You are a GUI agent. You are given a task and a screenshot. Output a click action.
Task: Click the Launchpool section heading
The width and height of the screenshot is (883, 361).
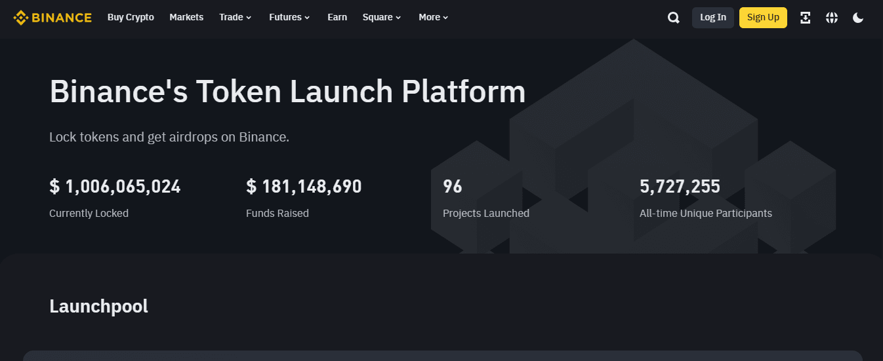(98, 306)
